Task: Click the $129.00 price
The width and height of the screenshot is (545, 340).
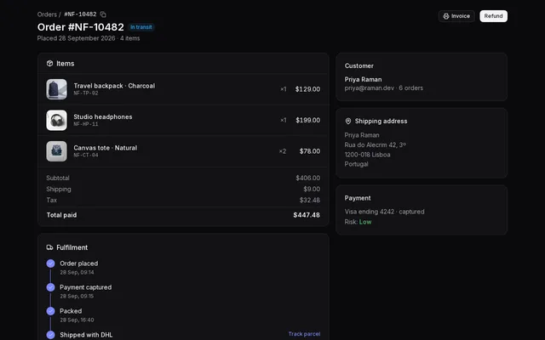Action: (307, 89)
